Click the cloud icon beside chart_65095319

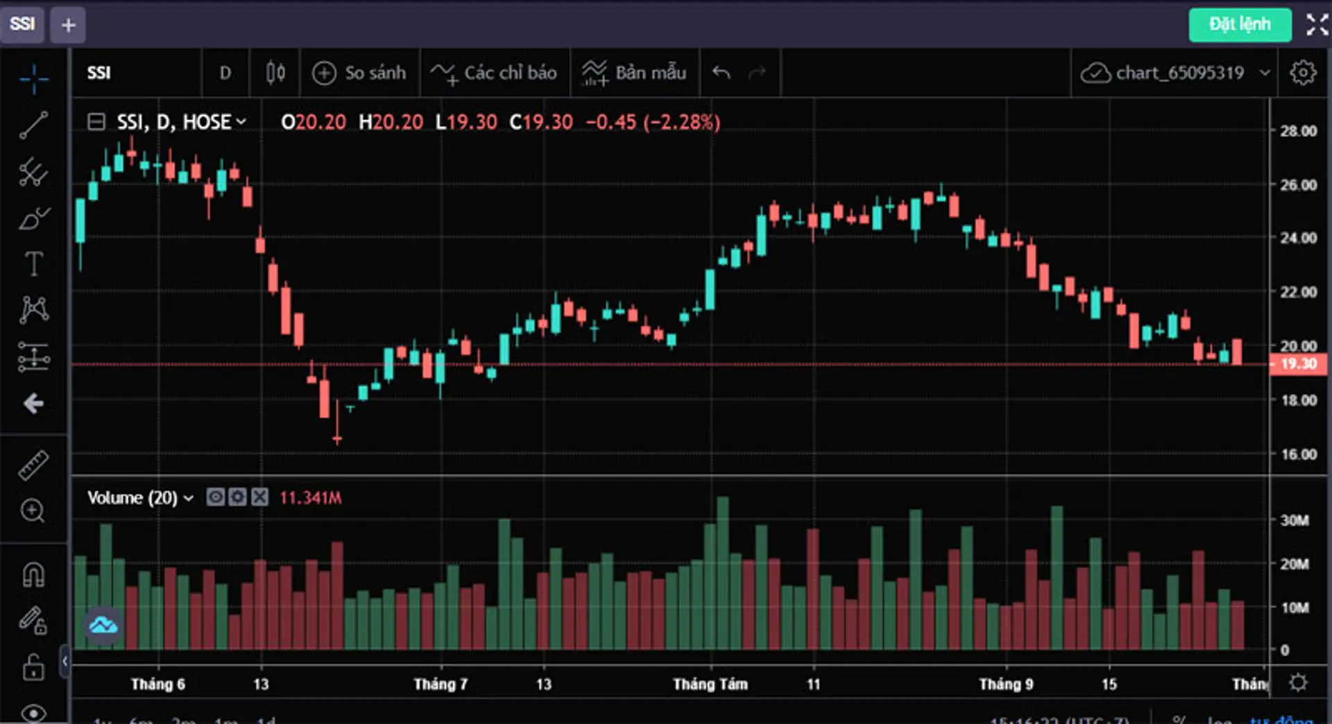(1095, 72)
